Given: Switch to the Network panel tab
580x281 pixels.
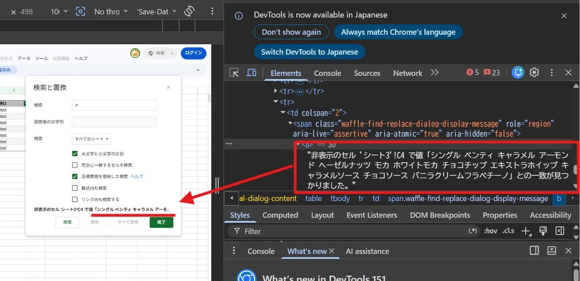Looking at the screenshot, I should tap(407, 73).
